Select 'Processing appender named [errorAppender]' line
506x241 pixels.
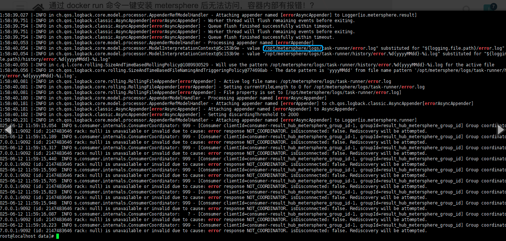(157, 43)
